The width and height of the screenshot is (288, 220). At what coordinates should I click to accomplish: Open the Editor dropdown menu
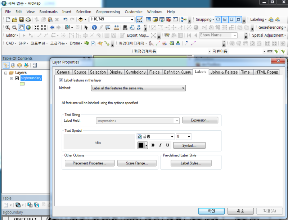[x=12, y=35]
